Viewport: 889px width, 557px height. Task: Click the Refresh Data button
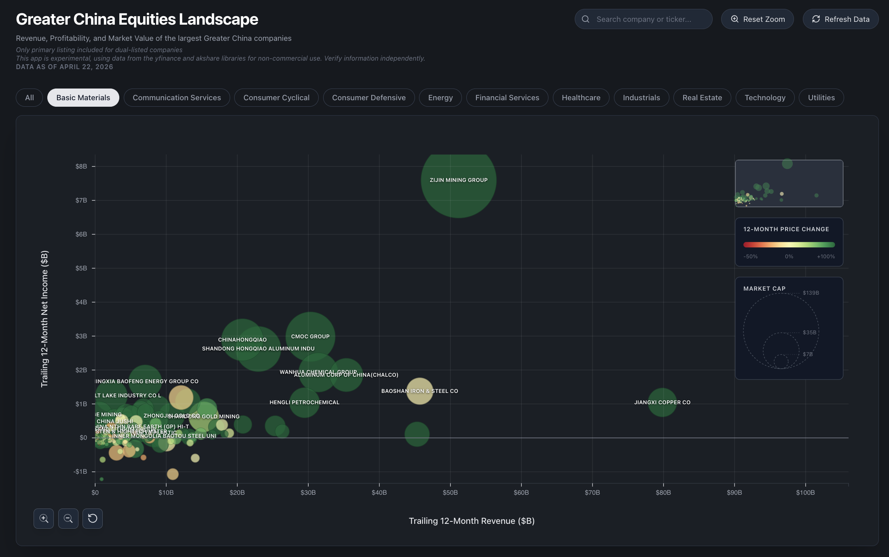pyautogui.click(x=840, y=19)
